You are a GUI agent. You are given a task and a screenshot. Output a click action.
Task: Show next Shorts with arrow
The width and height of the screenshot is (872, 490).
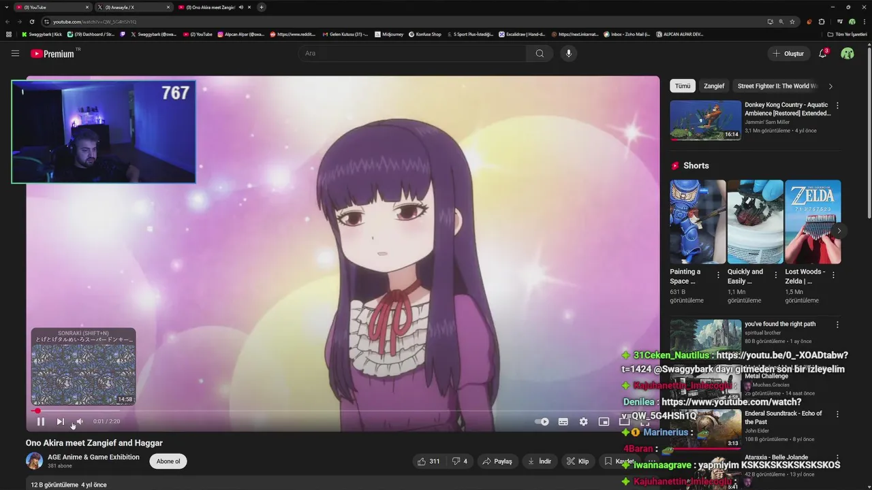(839, 231)
